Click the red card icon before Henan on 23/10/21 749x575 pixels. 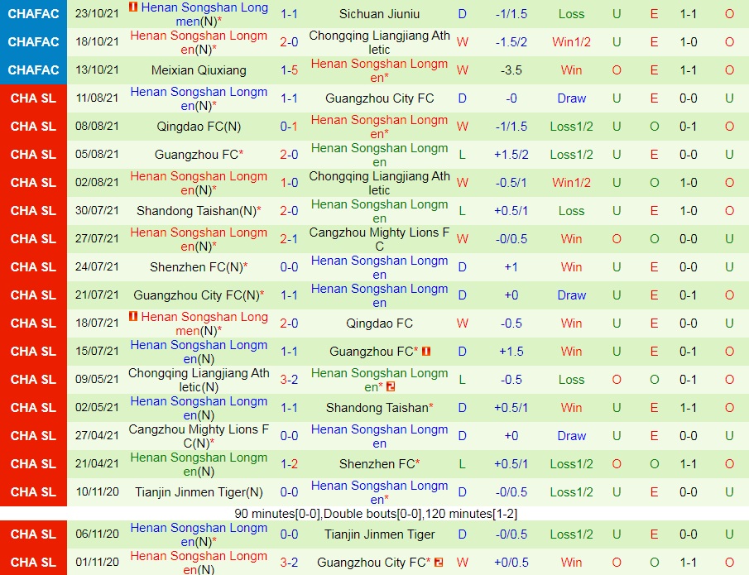click(x=133, y=7)
